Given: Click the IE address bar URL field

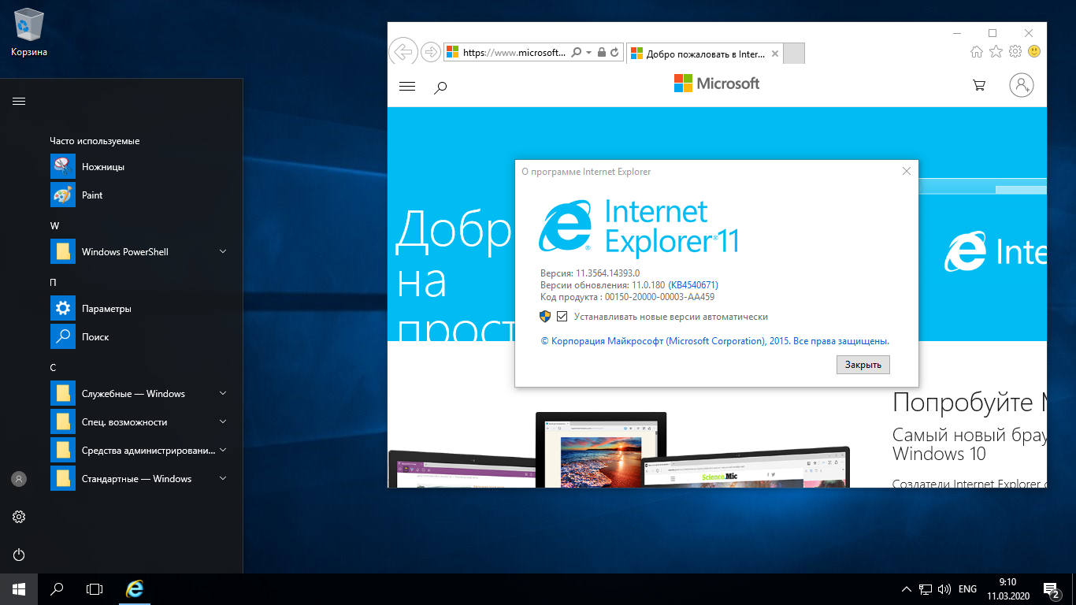Looking at the screenshot, I should coord(514,53).
